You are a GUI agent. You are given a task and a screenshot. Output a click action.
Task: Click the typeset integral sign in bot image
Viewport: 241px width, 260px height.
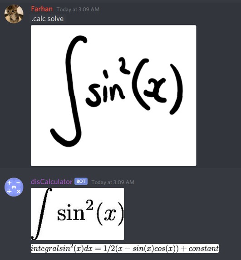(41, 214)
